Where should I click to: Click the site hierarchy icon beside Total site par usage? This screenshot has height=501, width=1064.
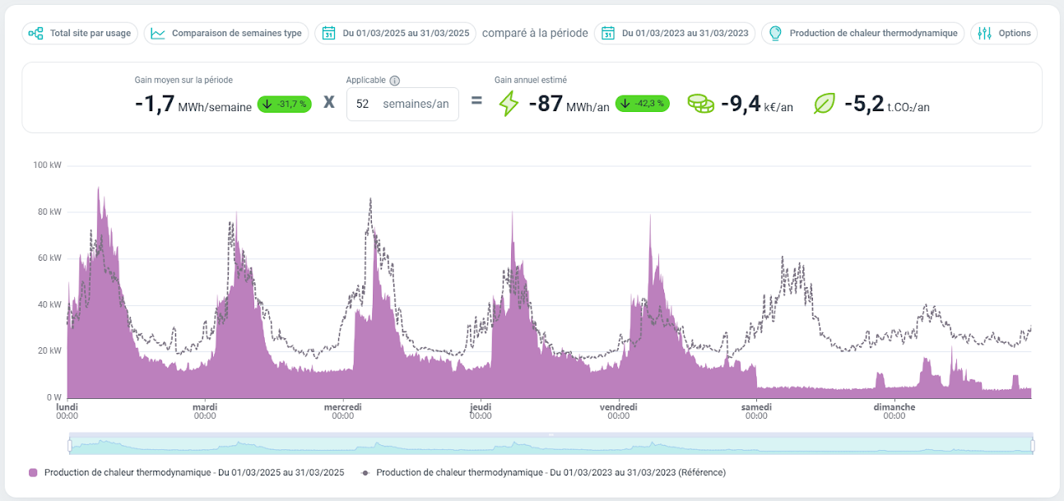[x=35, y=34]
